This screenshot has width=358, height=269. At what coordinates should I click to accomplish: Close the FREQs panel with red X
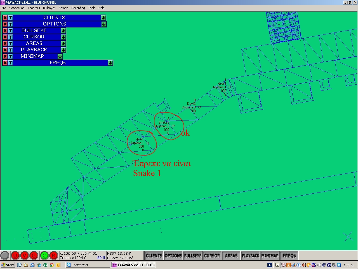click(x=5, y=63)
